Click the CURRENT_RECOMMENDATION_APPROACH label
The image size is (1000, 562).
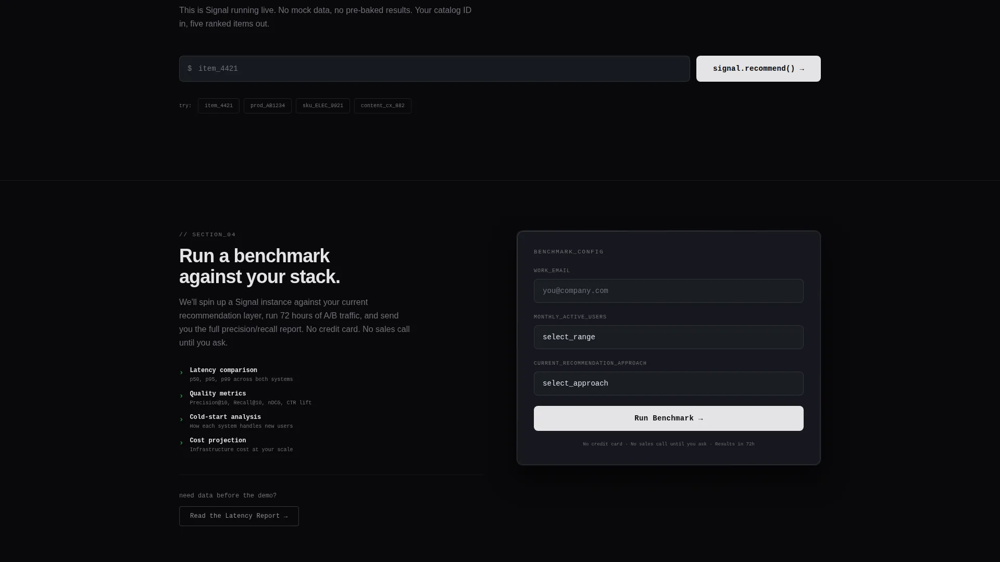coord(590,363)
